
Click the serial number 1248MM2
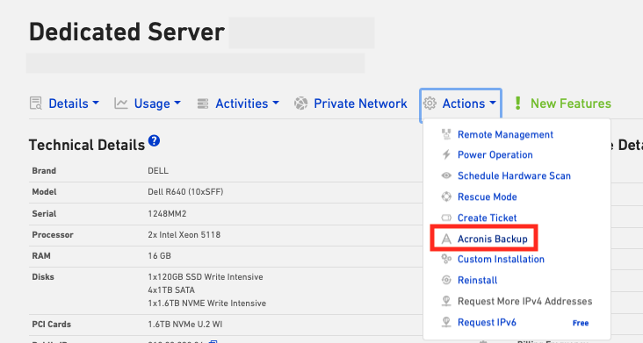pos(167,214)
